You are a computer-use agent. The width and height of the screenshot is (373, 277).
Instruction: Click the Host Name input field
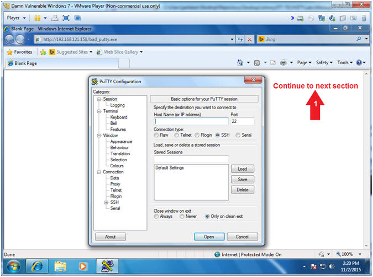pos(191,121)
